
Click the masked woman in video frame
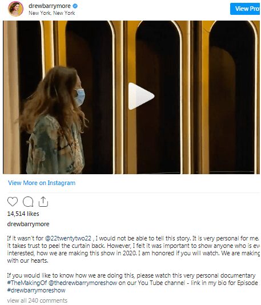tap(54, 119)
